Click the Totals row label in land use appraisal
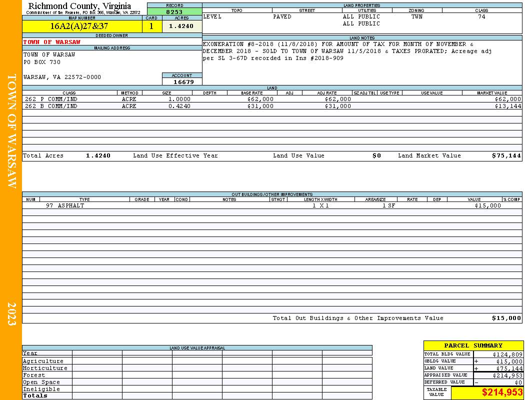 35,395
